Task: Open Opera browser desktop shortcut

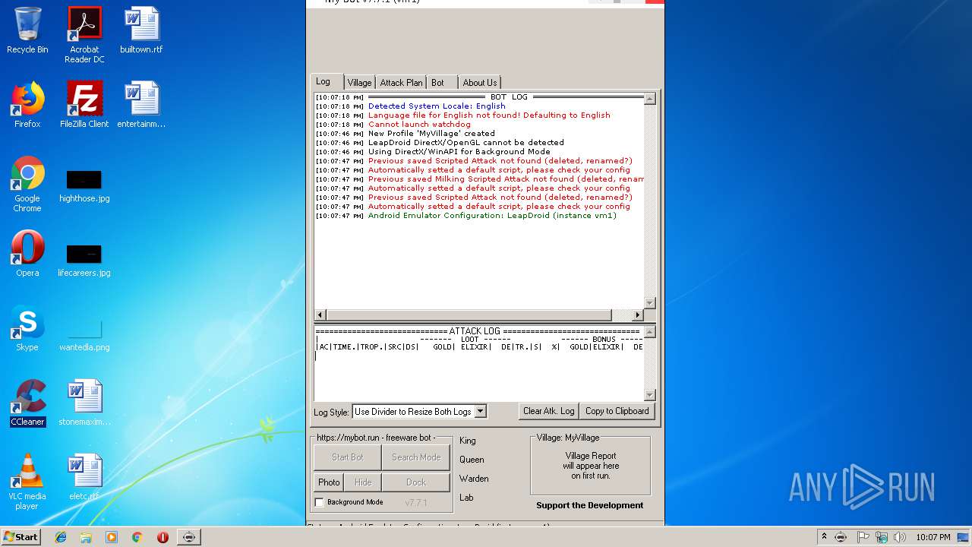Action: (27, 255)
